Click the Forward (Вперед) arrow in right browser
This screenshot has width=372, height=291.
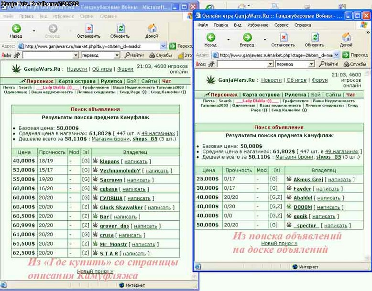(x=247, y=37)
